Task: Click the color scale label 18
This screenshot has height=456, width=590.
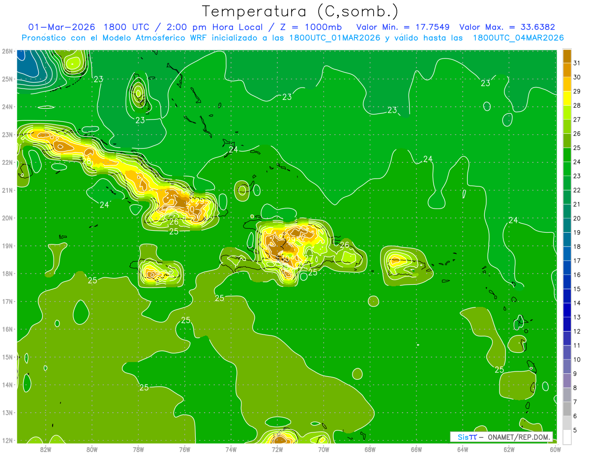Action: click(577, 246)
